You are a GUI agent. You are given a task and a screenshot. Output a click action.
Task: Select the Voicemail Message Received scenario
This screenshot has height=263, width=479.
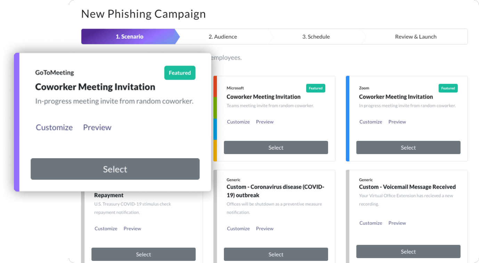point(408,252)
